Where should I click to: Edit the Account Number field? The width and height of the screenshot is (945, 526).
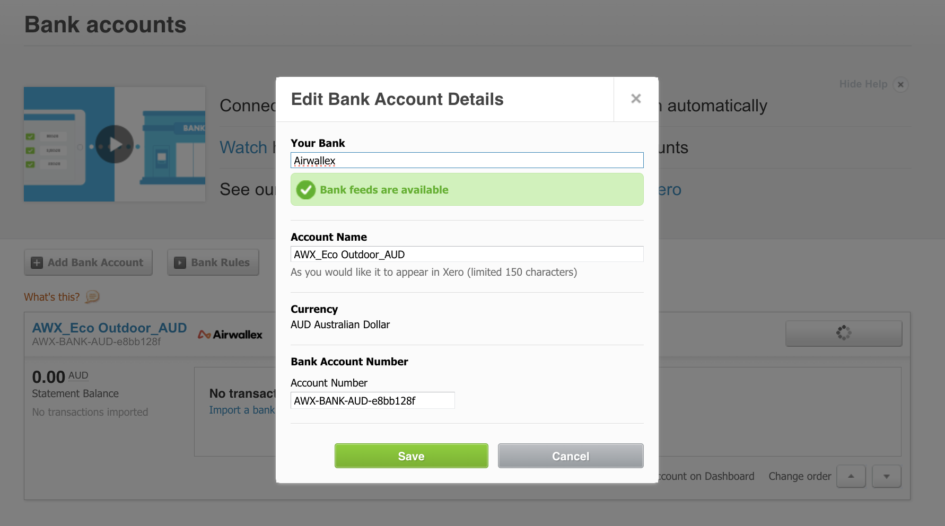click(373, 400)
